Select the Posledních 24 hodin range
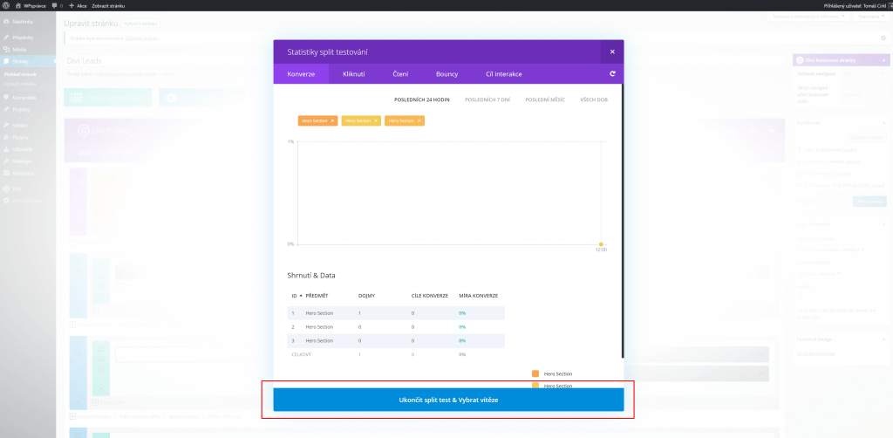 tap(422, 99)
